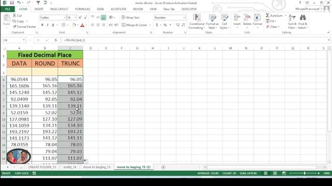Add a new sheet with plus button

click(163, 167)
